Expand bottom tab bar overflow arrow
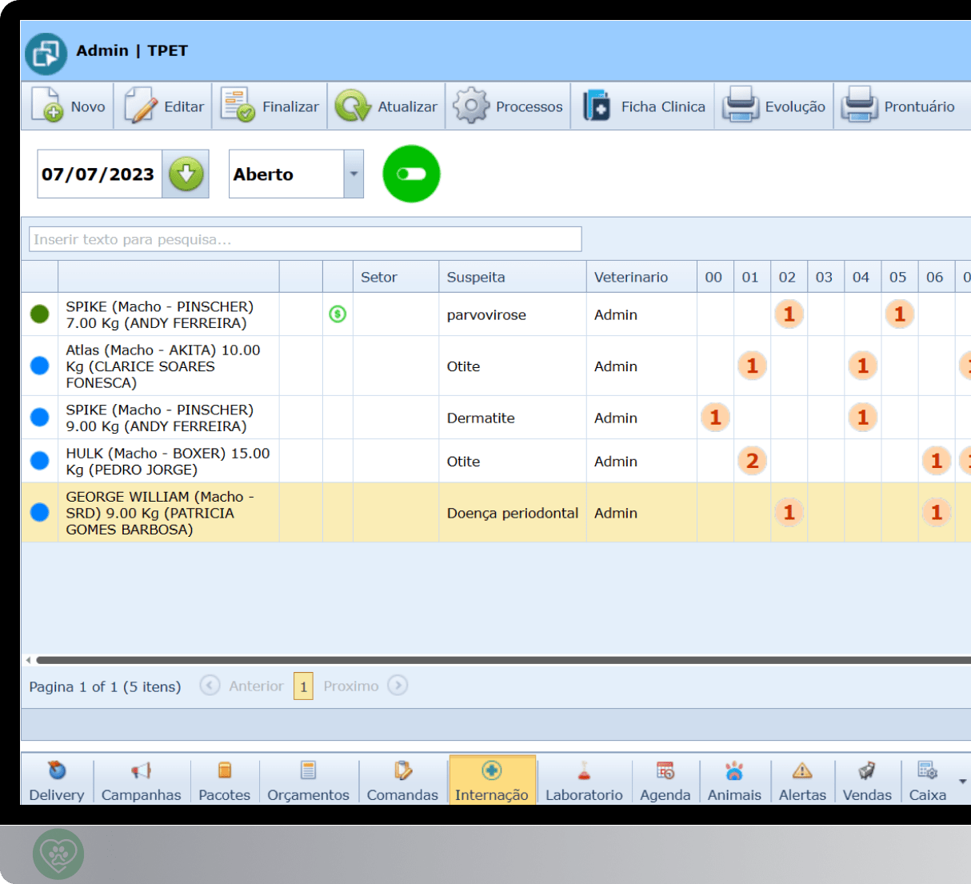Image resolution: width=971 pixels, height=884 pixels. [x=962, y=781]
